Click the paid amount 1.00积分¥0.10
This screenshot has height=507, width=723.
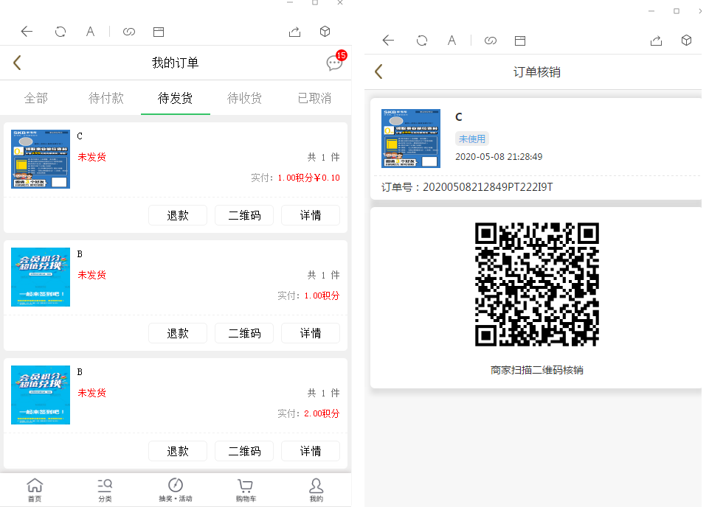pos(308,178)
